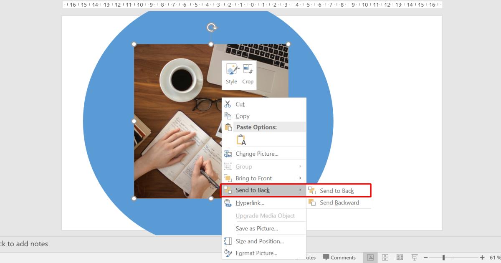Image resolution: width=501 pixels, height=263 pixels.
Task: Select the Normal view icon in the status bar
Action: click(370, 257)
